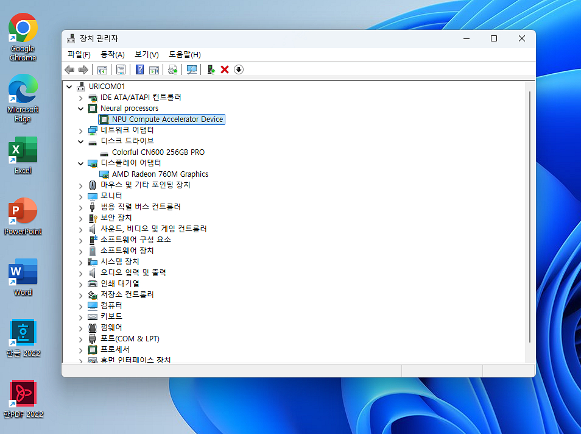Select the PowerPoint desktop shortcut

(x=23, y=216)
